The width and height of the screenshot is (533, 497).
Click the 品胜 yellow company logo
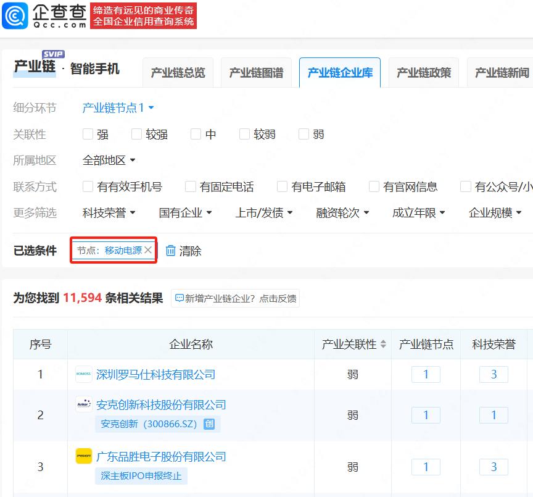pyautogui.click(x=84, y=456)
